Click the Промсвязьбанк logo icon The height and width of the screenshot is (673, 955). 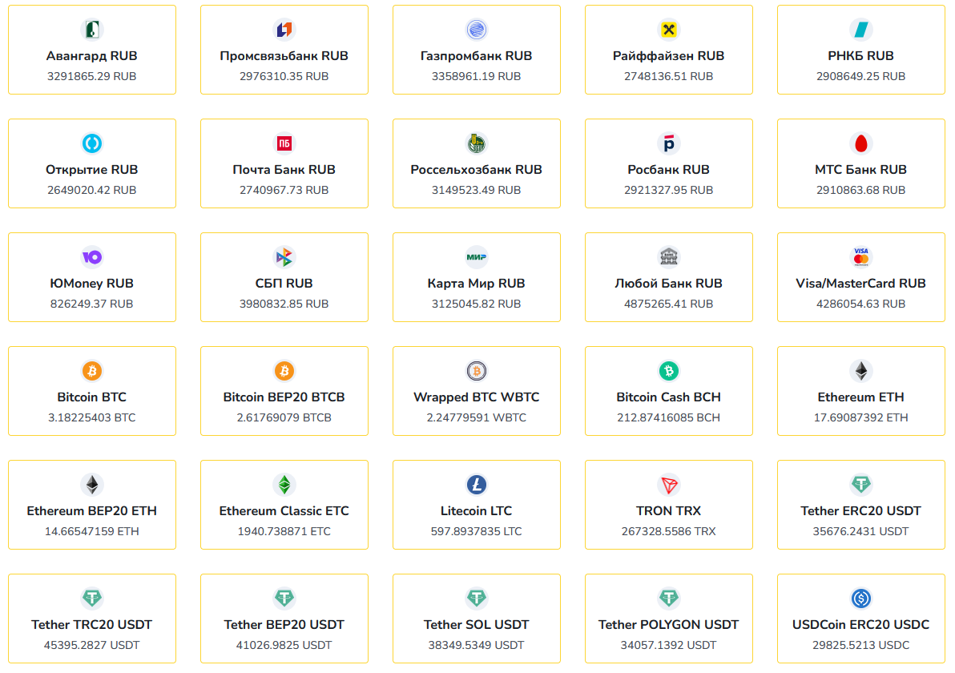tap(284, 29)
